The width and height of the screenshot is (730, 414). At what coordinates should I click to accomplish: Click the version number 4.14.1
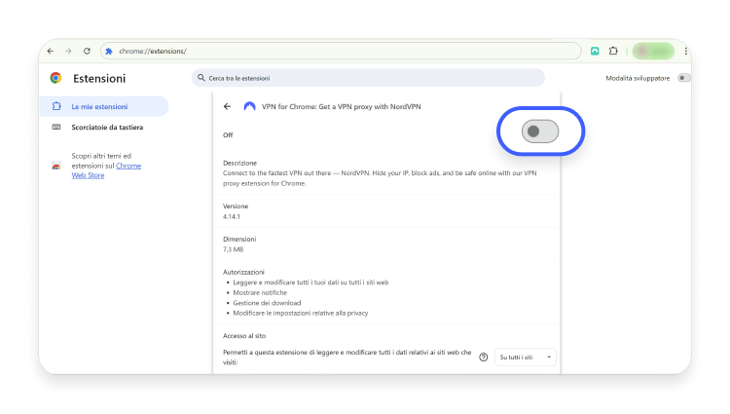[x=232, y=216]
